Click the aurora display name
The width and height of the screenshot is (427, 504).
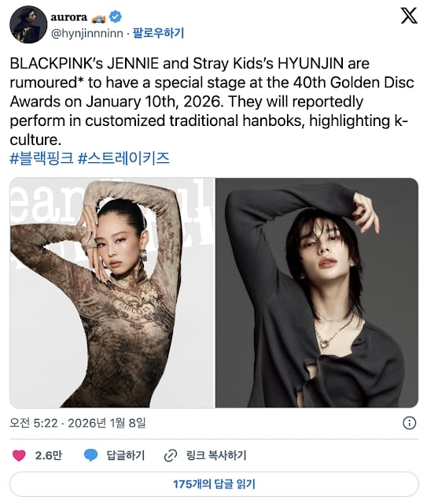pos(68,17)
